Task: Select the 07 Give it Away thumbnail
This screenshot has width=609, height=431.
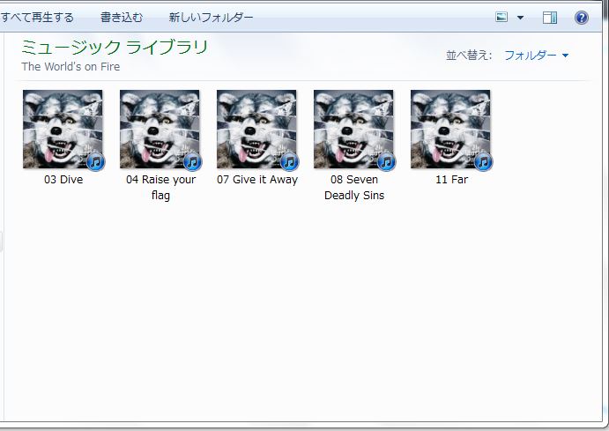Action: [x=257, y=130]
